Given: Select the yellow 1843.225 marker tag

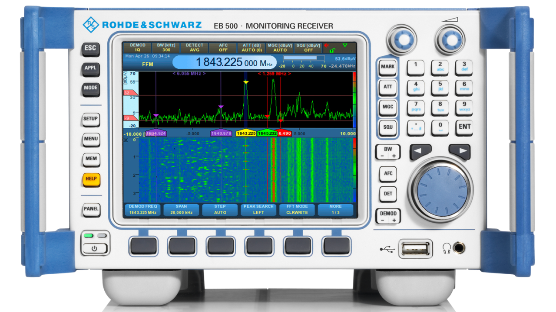Looking at the screenshot, I should click(246, 133).
